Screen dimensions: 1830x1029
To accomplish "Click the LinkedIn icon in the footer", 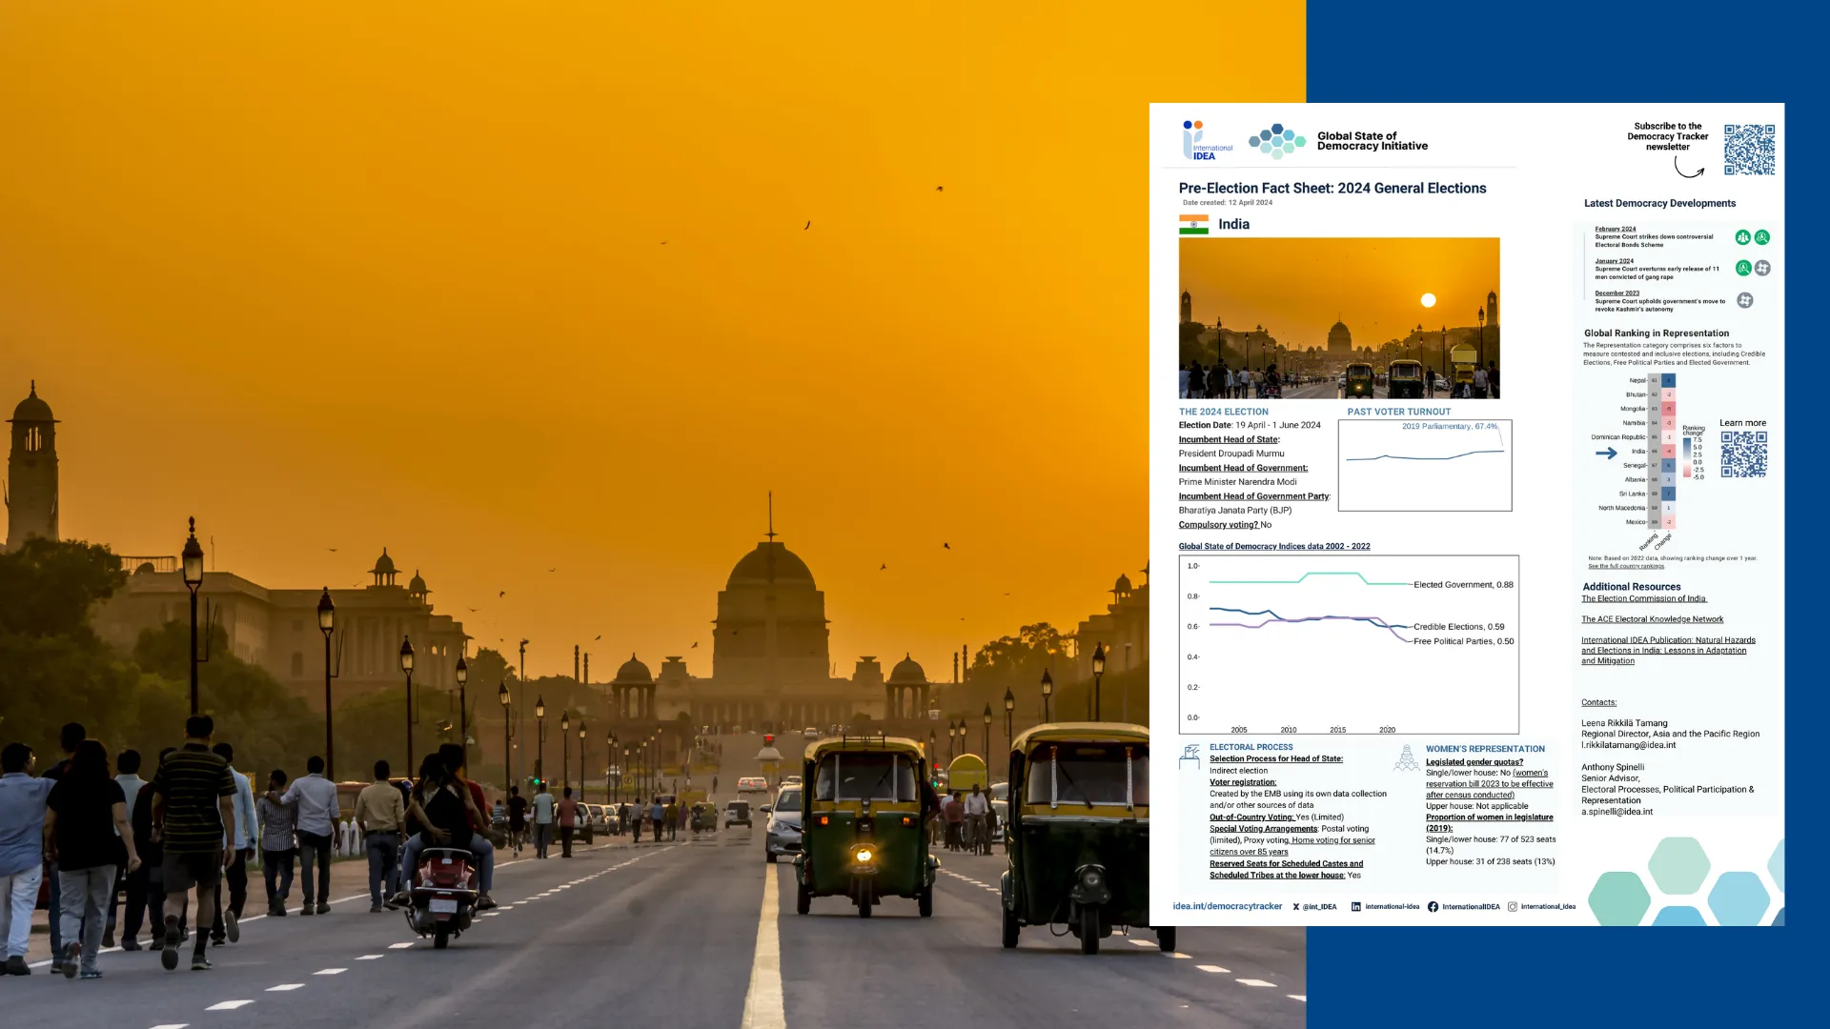I will [1355, 907].
